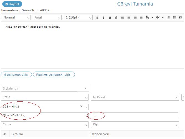The height and width of the screenshot is (139, 185).
Task: Click the text 'Hilti2 için stoktan 1 adet delici uç kullanıldı.'
Action: 33,27
